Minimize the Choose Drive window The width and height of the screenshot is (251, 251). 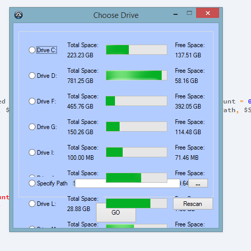click(x=176, y=14)
